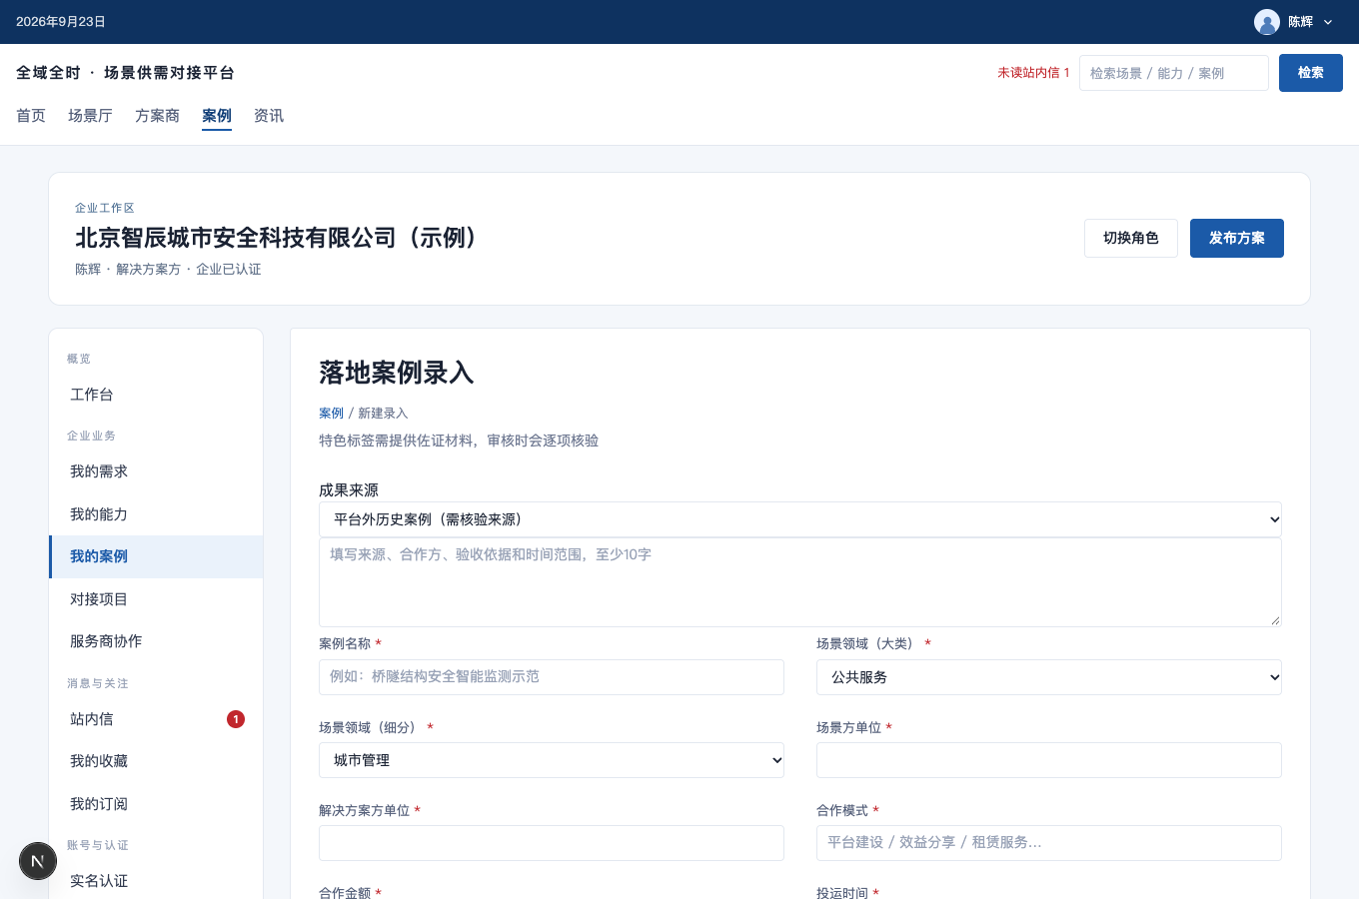This screenshot has height=899, width=1359.
Task: Open 实名认证 in the sidebar
Action: [156, 881]
